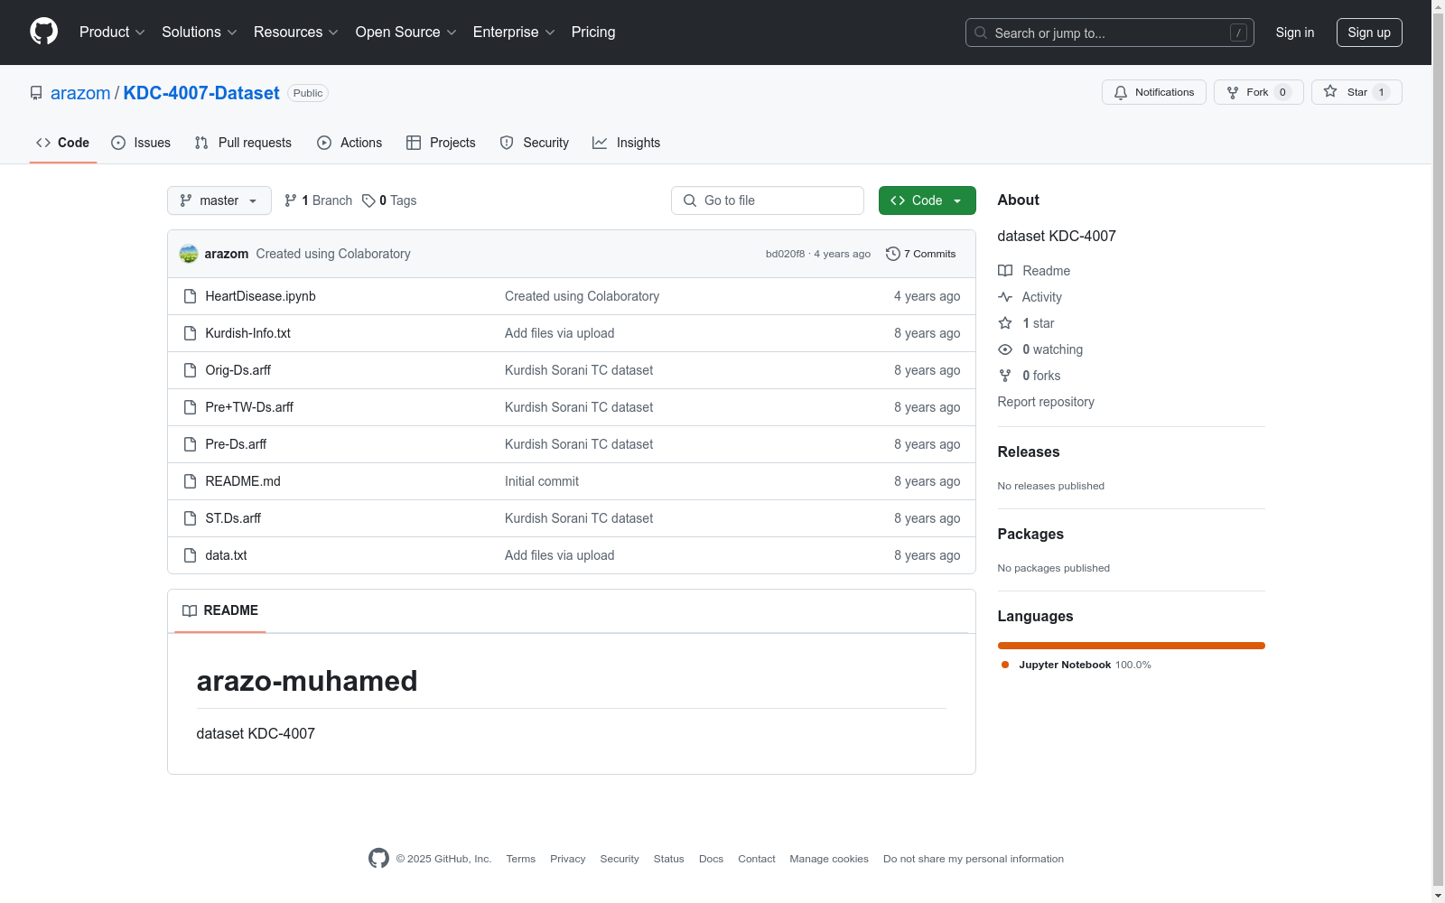Click the page vertical scrollbar

point(1438,451)
